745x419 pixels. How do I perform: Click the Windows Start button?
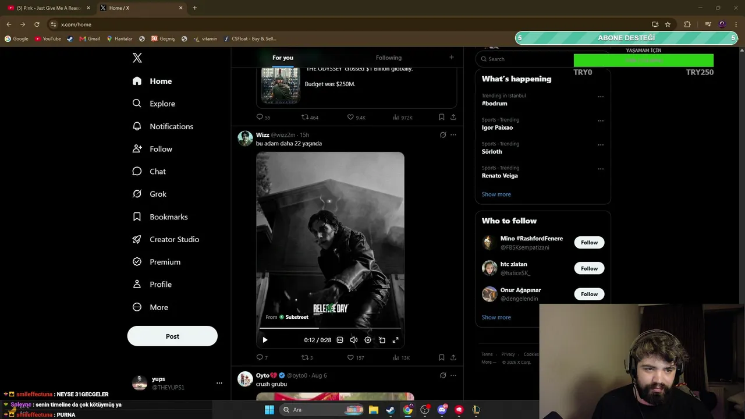click(269, 410)
